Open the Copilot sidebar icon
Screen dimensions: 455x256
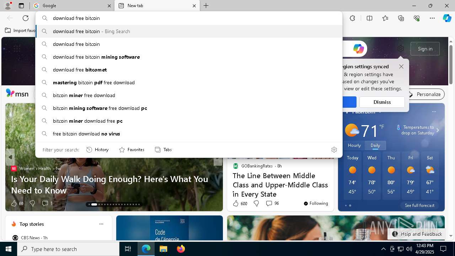point(447,18)
